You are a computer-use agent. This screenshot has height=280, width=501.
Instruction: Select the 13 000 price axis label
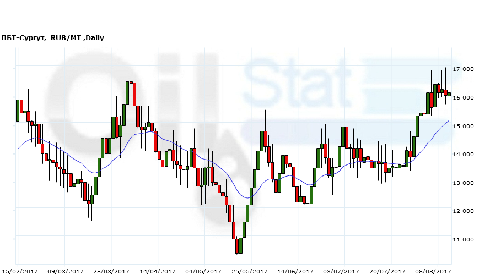click(463, 183)
